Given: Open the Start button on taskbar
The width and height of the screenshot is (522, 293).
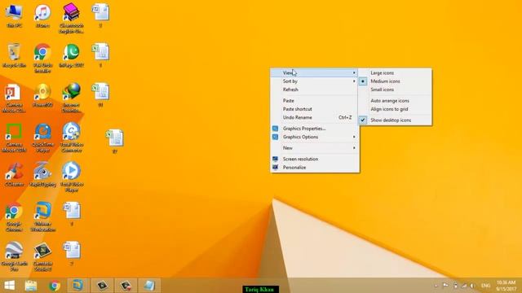Looking at the screenshot, I should click(9, 286).
